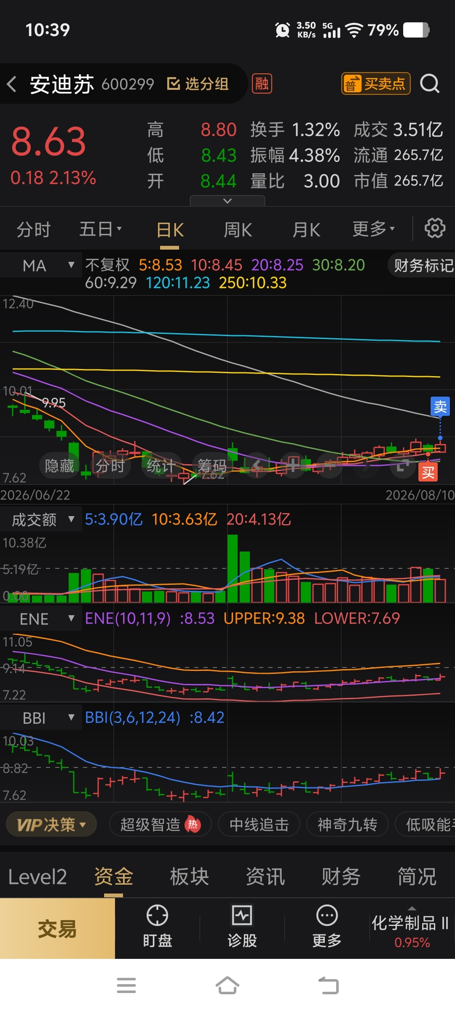Select the 神奇九转 strategy chip
455x1012 pixels.
pos(347,824)
